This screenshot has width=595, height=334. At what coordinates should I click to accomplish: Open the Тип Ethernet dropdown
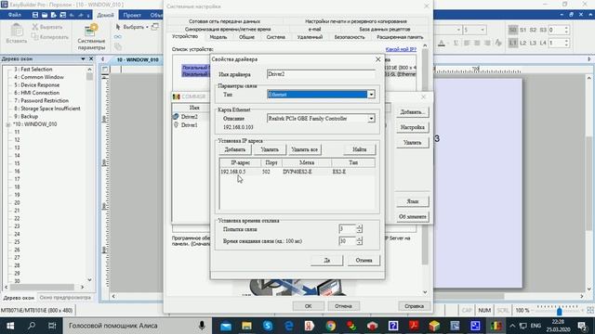coord(371,95)
